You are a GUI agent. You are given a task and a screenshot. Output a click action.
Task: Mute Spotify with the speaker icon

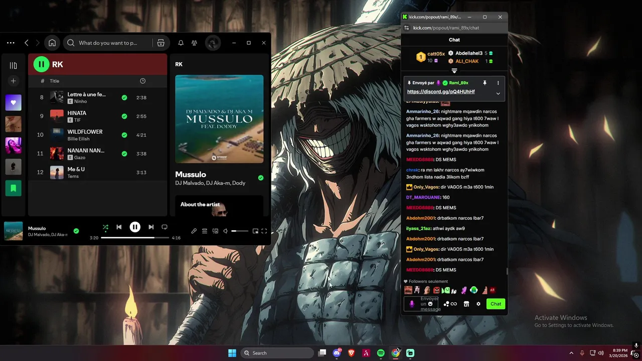tap(225, 231)
